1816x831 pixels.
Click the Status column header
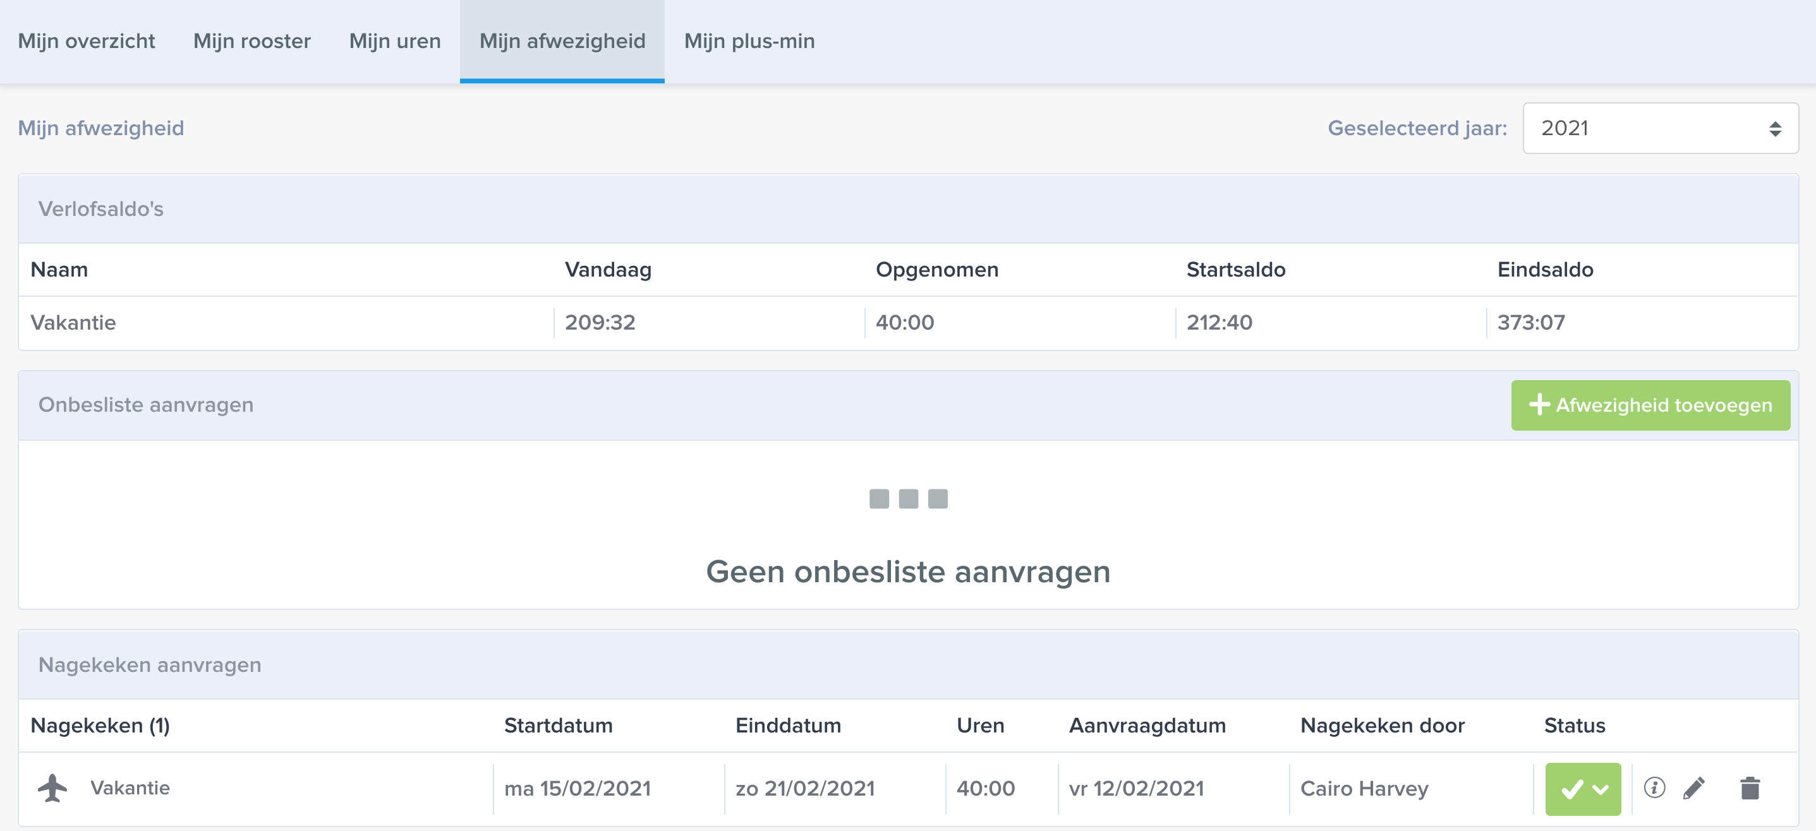coord(1574,726)
